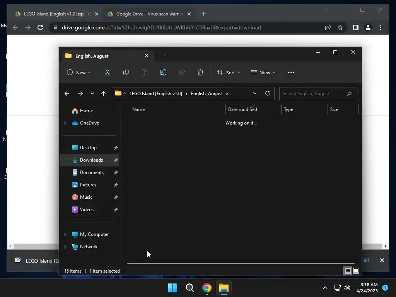Viewport: 396px width, 297px height.
Task: Open recent locations chevron in Explorer
Action: [x=92, y=94]
